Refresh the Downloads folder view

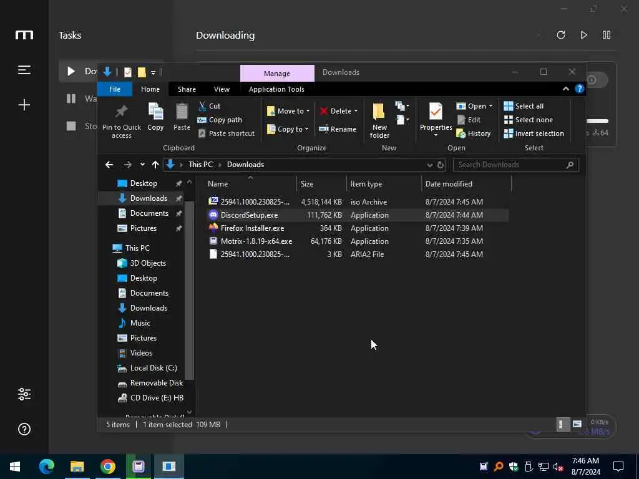coord(440,165)
